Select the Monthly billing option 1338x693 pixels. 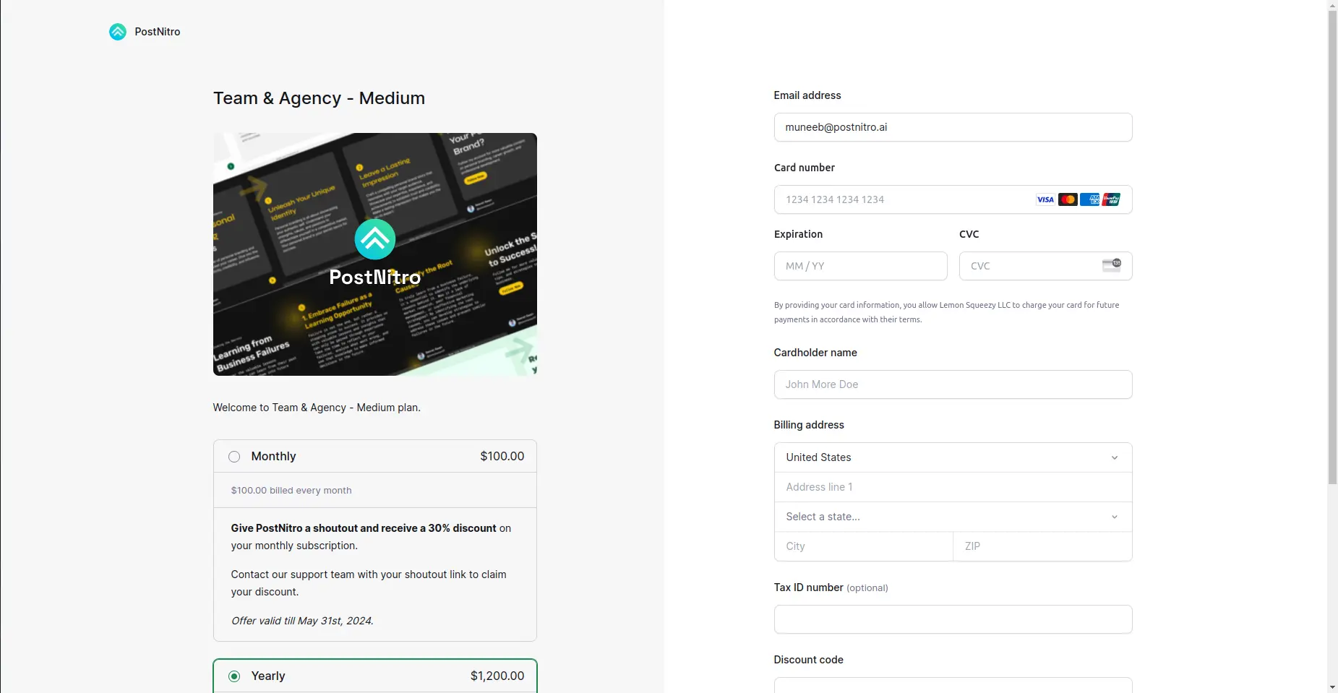[x=233, y=456]
